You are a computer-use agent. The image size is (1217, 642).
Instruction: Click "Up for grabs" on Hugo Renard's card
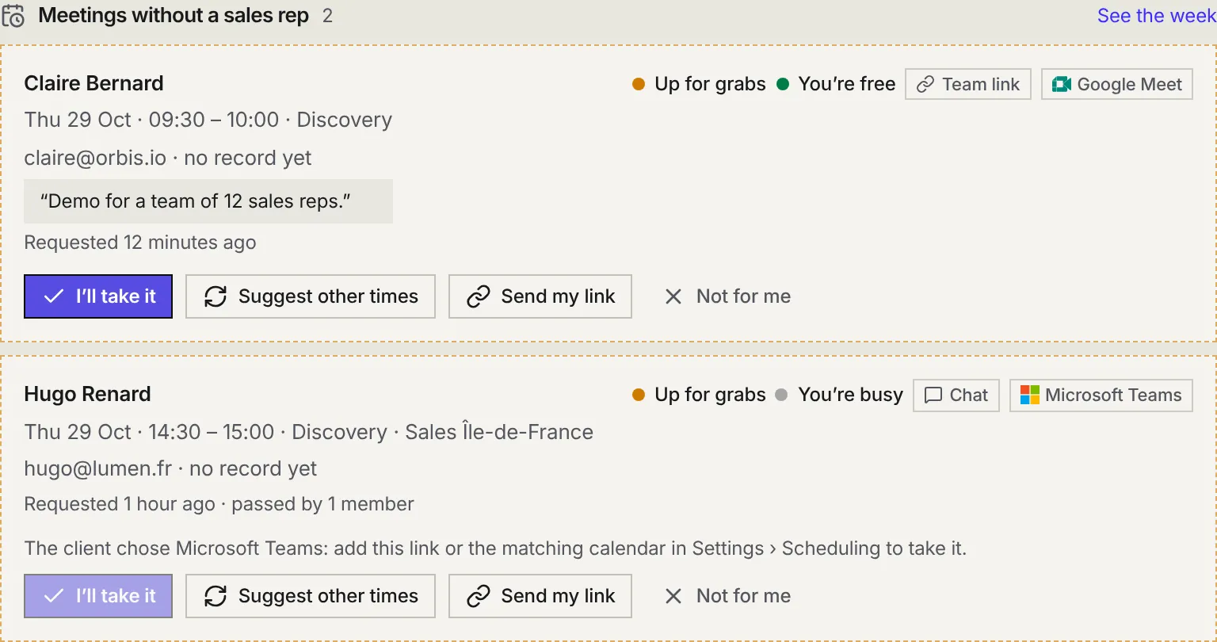(699, 395)
